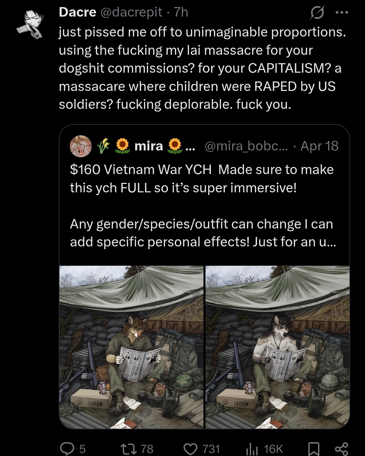Open Dacre's post text about my lai massacre
This screenshot has width=365, height=456.
coord(202,68)
